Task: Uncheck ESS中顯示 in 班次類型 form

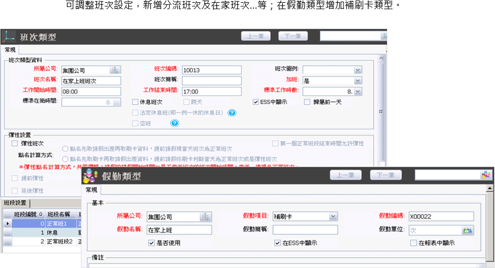Action: (256, 102)
